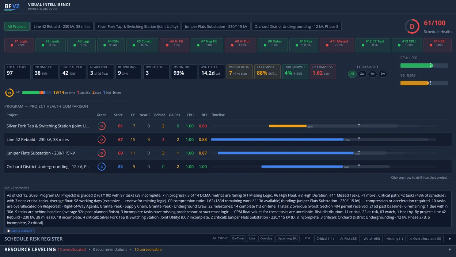Viewport: 456px width, 257px height.
Task: Toggle the At Risk (22) risk filter
Action: click(x=349, y=239)
